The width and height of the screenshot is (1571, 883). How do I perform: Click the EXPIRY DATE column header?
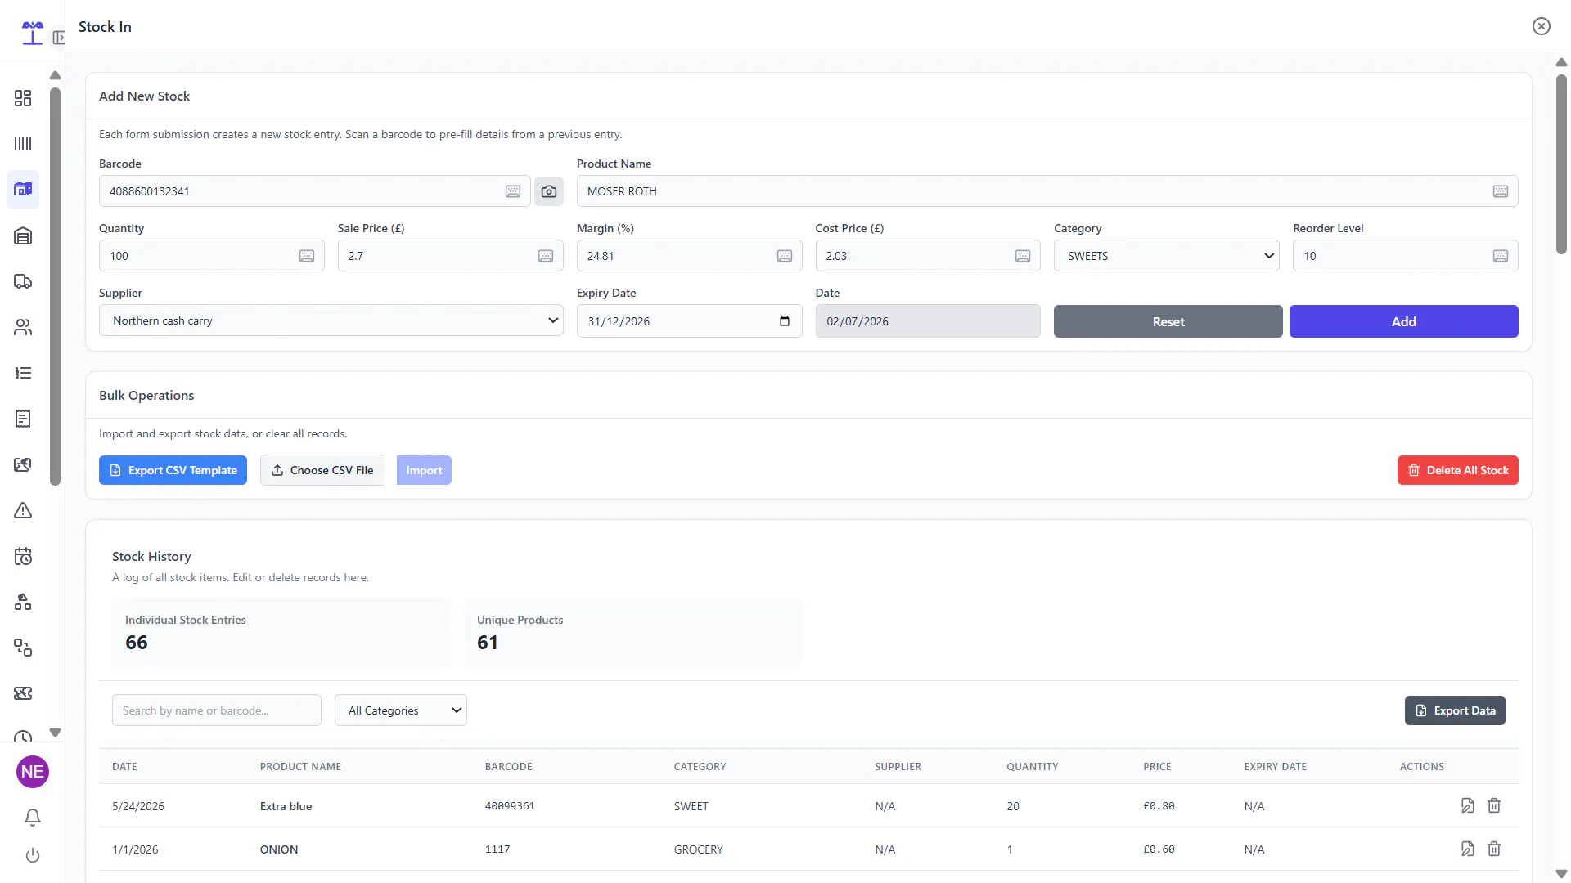(1275, 767)
